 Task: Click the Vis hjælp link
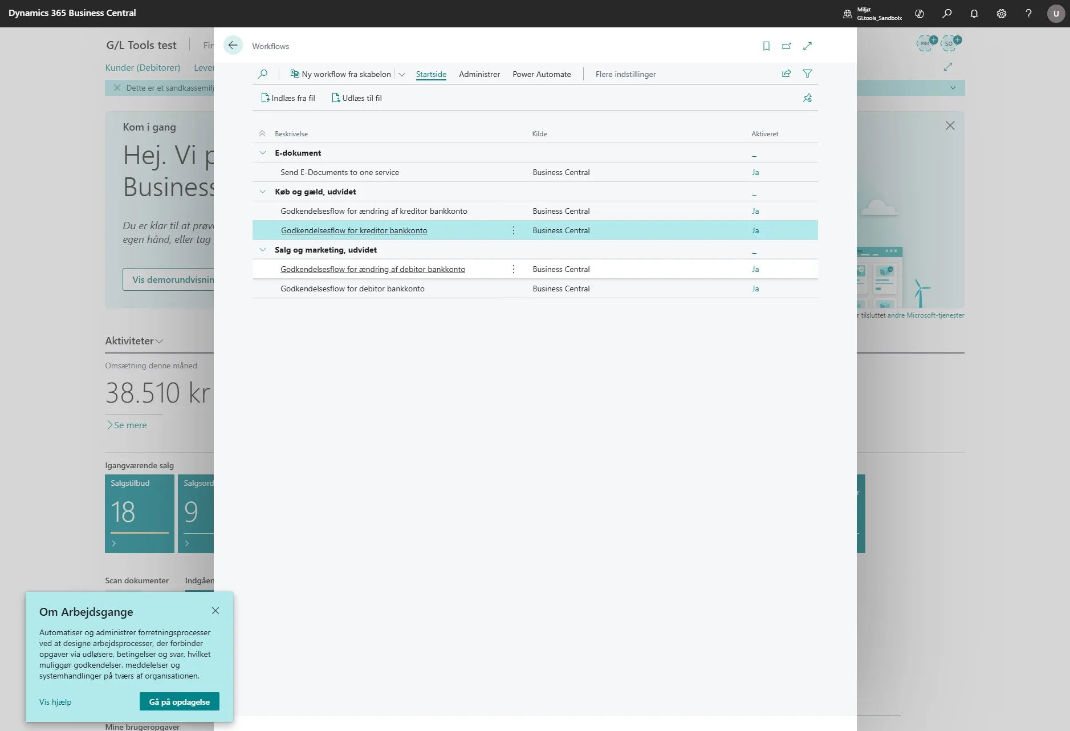point(55,702)
